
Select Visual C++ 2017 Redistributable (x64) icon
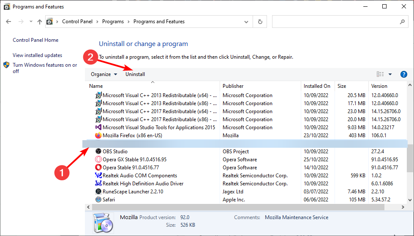pyautogui.click(x=98, y=111)
